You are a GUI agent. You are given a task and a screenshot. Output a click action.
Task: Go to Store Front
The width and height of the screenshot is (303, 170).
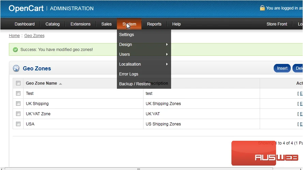277,24
